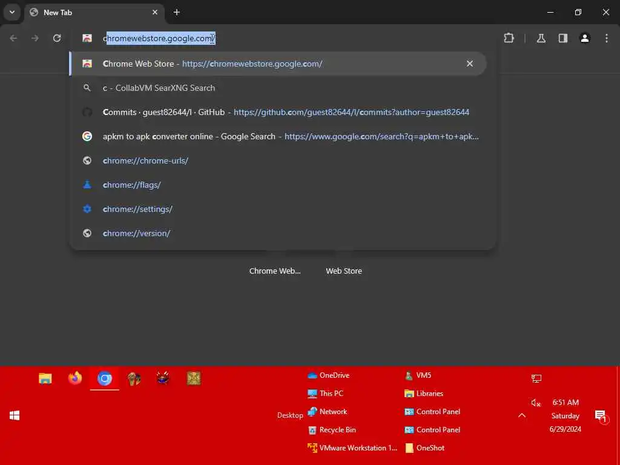Close the New Tab tab
The height and width of the screenshot is (465, 620).
[155, 12]
